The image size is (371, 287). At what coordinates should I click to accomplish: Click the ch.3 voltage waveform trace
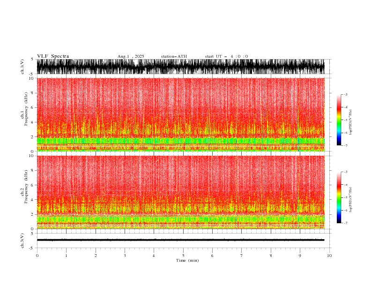[180, 240]
